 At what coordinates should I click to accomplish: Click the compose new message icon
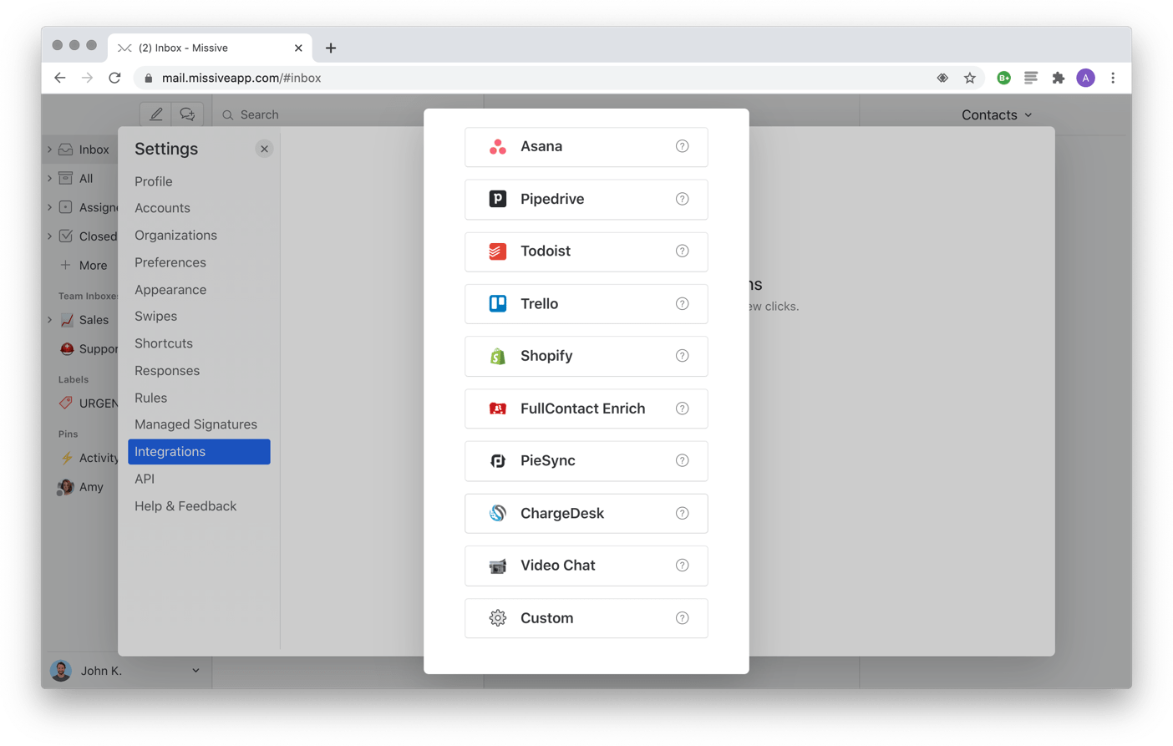click(x=155, y=114)
